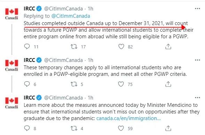
Task: Retweet the tweet showing 17 retweets
Action: (x=74, y=47)
